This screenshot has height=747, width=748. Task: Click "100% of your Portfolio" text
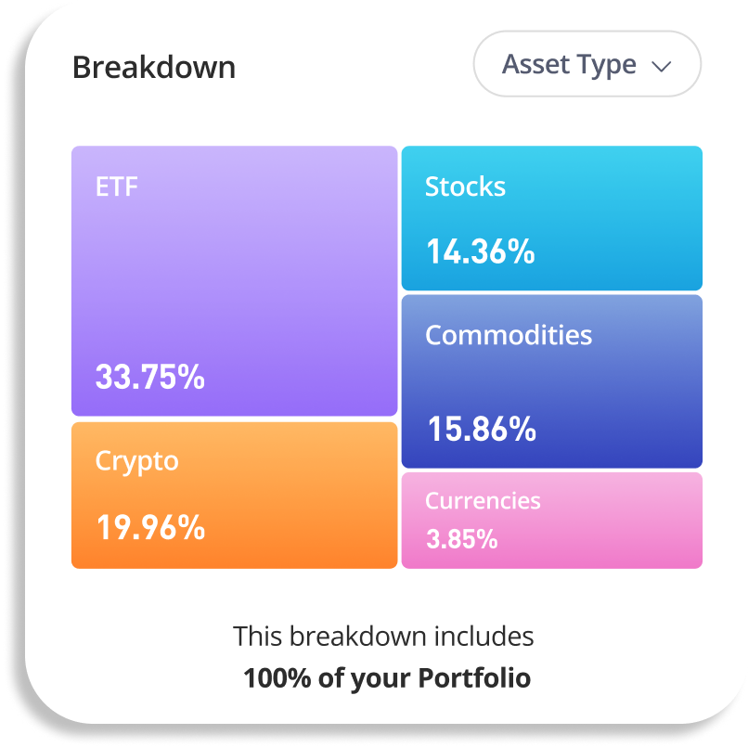pos(387,677)
